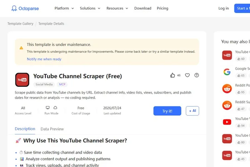Click the + AI button
The image size is (250, 167).
coord(192,111)
